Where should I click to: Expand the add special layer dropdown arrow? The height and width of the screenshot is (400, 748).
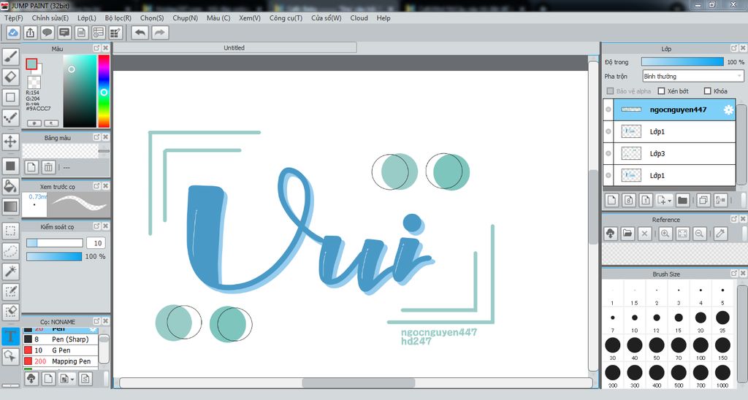click(669, 201)
